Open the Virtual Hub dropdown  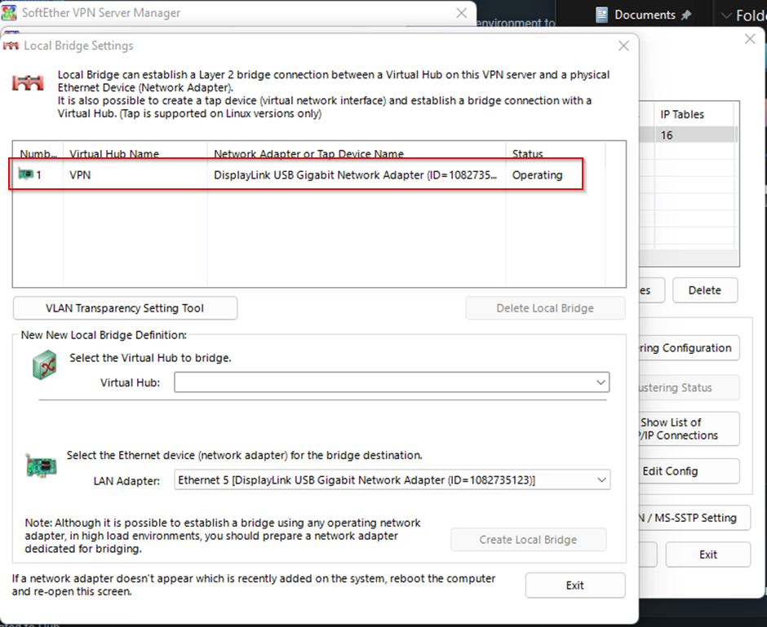point(601,382)
